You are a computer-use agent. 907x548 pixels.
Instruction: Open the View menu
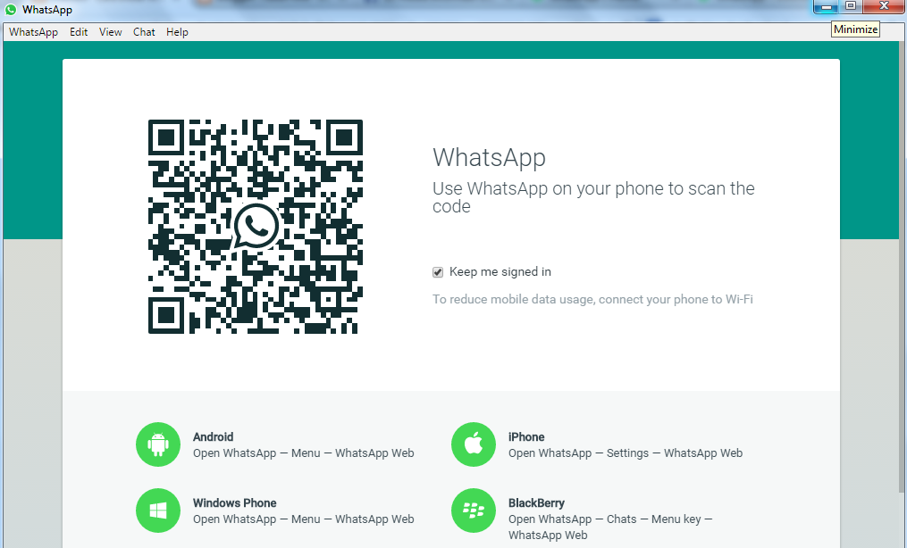click(111, 32)
